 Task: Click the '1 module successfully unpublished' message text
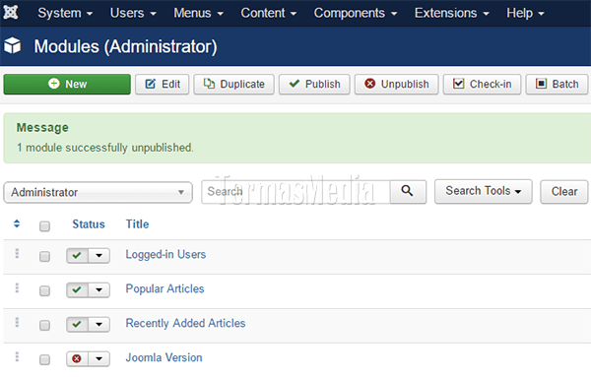point(104,148)
